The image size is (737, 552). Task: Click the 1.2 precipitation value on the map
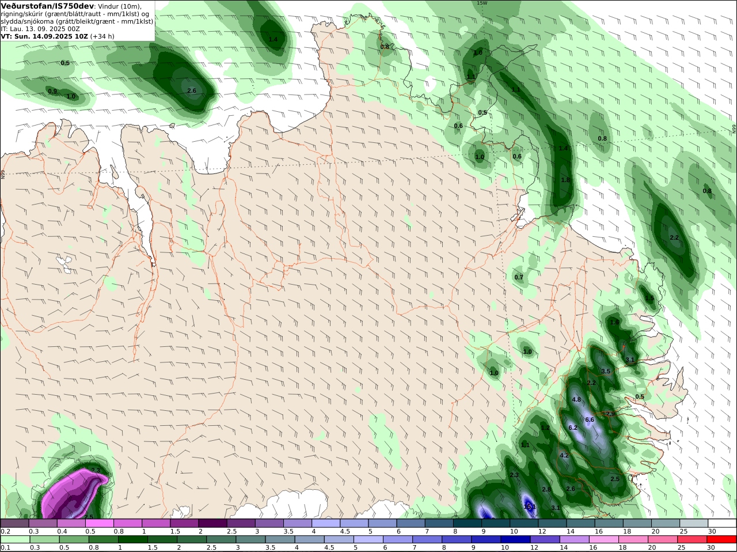click(545, 428)
